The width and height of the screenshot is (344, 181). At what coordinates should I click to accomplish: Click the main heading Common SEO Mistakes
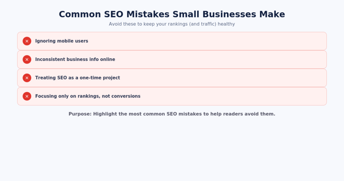click(x=172, y=14)
